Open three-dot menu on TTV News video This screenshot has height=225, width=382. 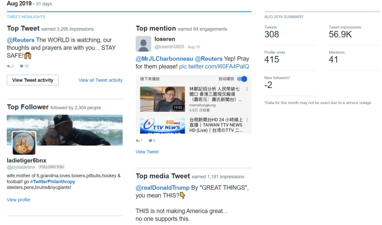(247, 120)
